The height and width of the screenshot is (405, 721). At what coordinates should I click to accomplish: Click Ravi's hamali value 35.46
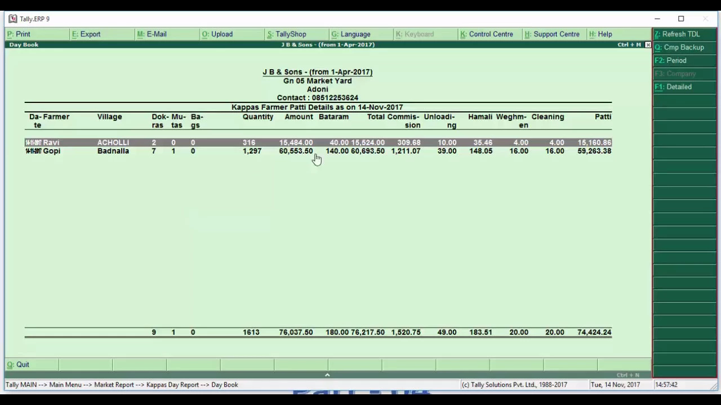click(x=483, y=143)
